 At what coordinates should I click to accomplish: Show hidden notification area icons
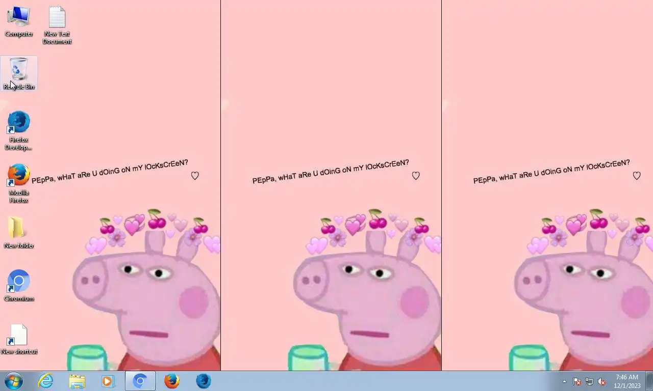pyautogui.click(x=564, y=381)
